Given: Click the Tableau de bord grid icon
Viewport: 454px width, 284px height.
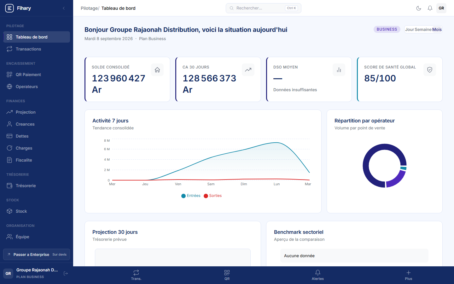Looking at the screenshot, I should click(9, 37).
